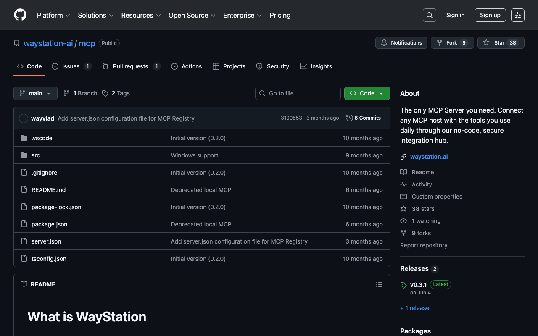Viewport: 538px width, 336px height.
Task: Click the v0.3.1 release tag icon
Action: 403,285
